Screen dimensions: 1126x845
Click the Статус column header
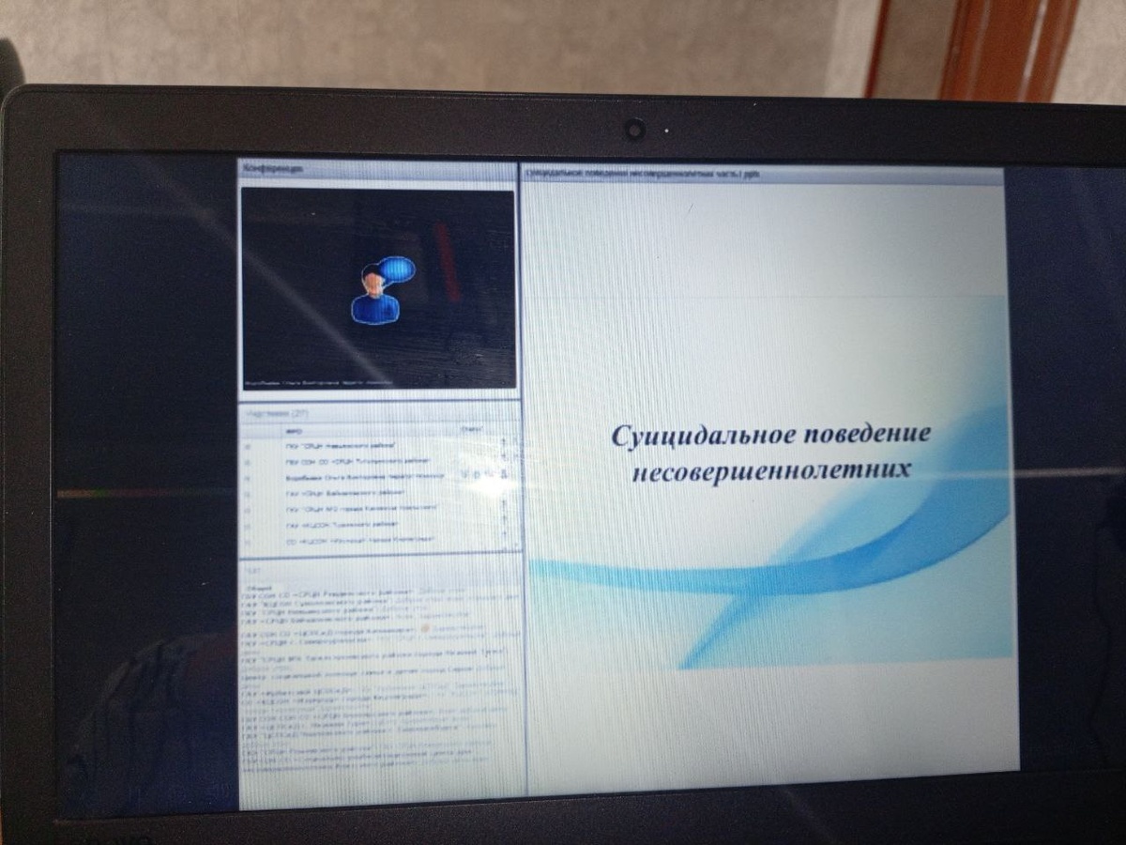472,429
